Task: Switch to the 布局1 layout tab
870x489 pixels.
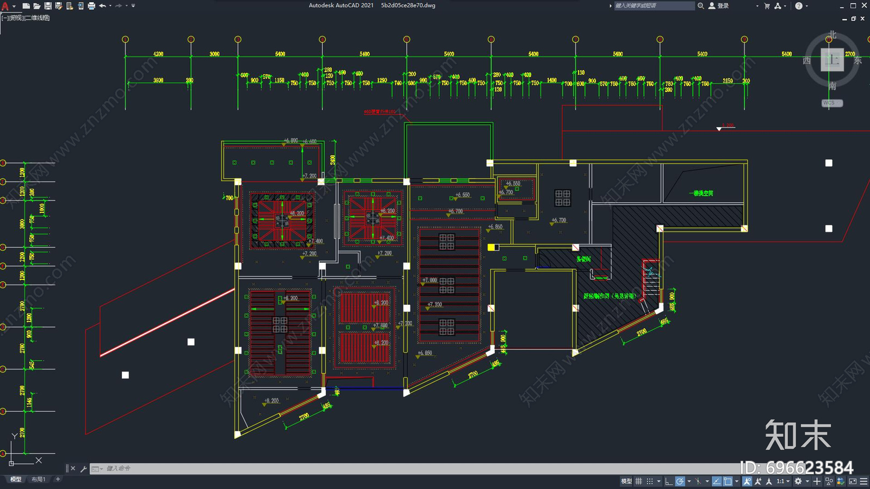Action: point(38,479)
